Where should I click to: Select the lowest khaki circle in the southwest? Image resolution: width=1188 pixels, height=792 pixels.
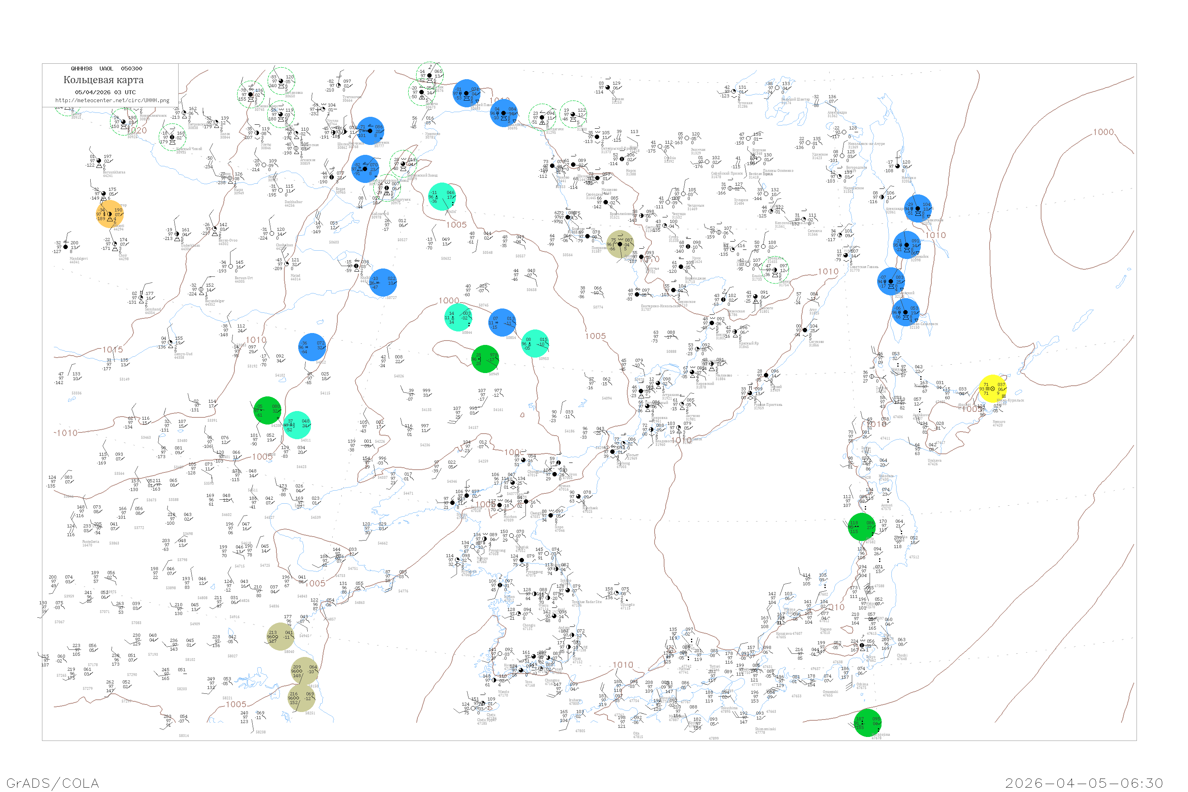click(301, 698)
